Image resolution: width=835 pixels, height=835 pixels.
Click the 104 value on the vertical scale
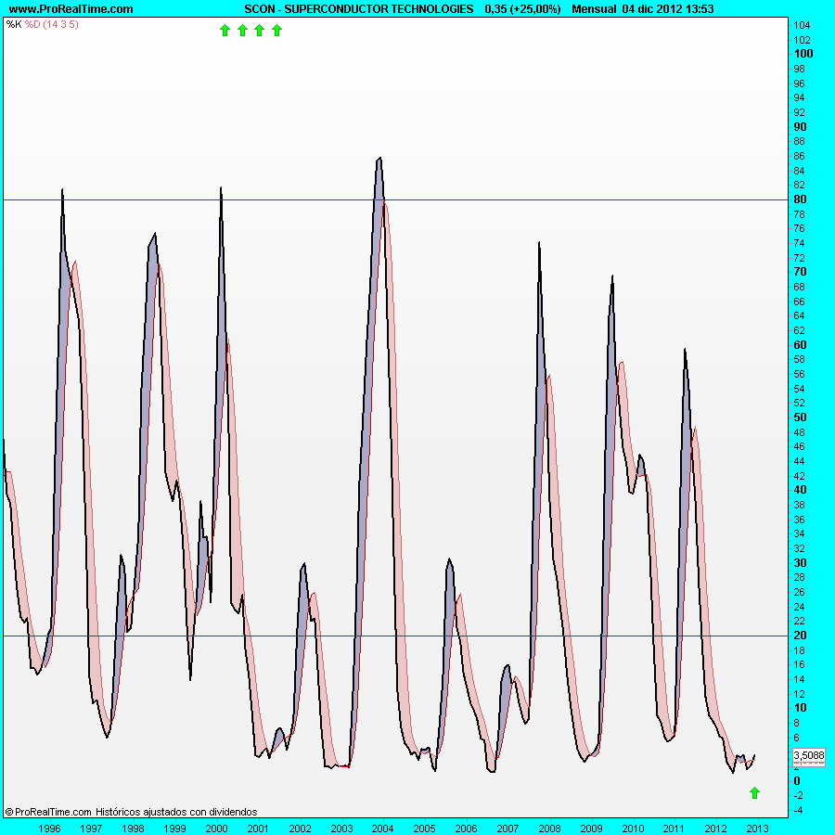(x=802, y=25)
